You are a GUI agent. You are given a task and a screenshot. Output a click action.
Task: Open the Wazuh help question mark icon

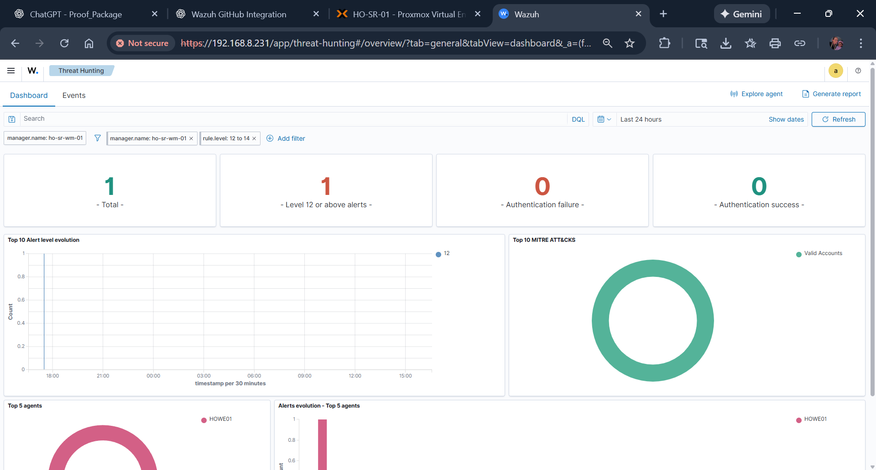(858, 71)
